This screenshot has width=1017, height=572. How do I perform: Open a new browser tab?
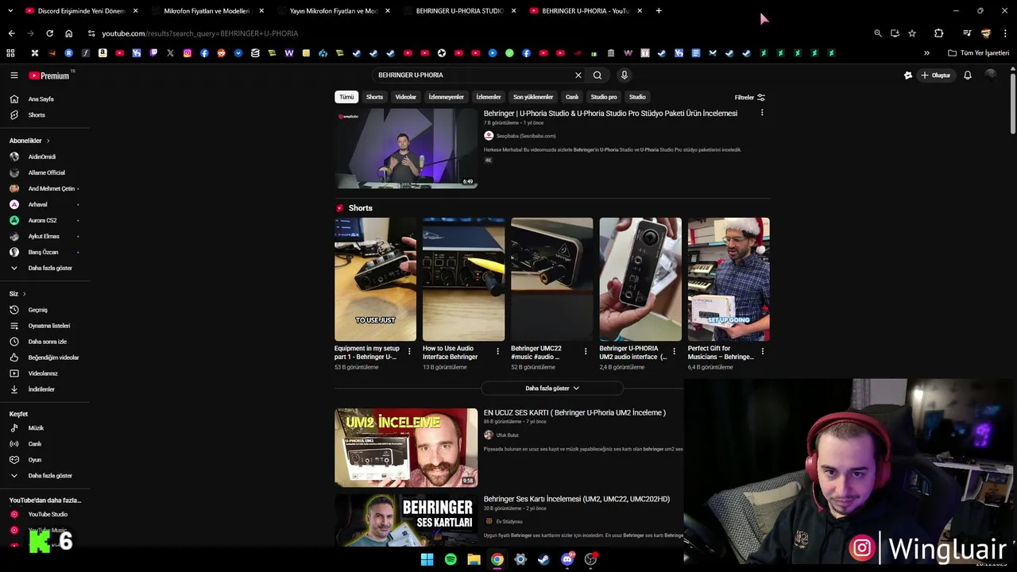659,11
